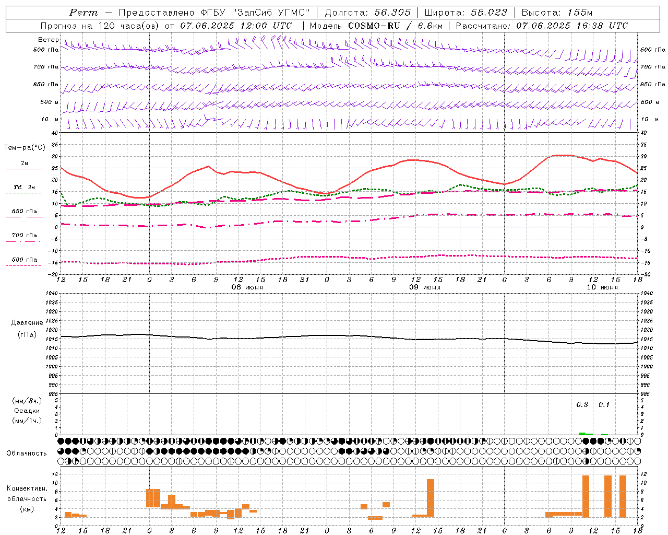
Task: Click the "Широта: 58.023" value
Action: pos(466,13)
